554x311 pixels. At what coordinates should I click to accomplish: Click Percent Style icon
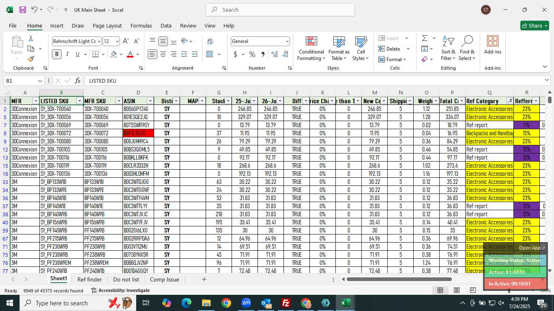tap(252, 54)
